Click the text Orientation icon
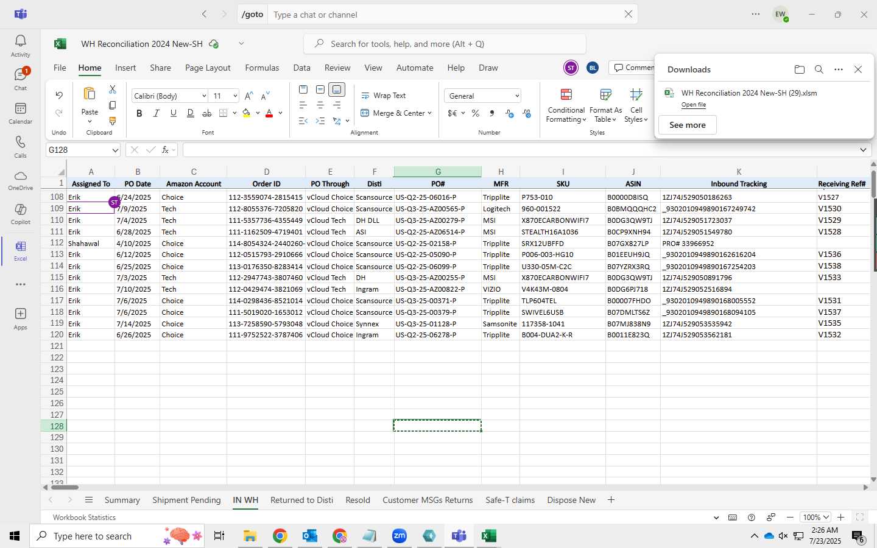The width and height of the screenshot is (877, 548). pos(337,121)
